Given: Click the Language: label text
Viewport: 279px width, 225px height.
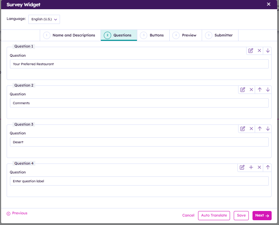Looking at the screenshot, I should pyautogui.click(x=16, y=19).
